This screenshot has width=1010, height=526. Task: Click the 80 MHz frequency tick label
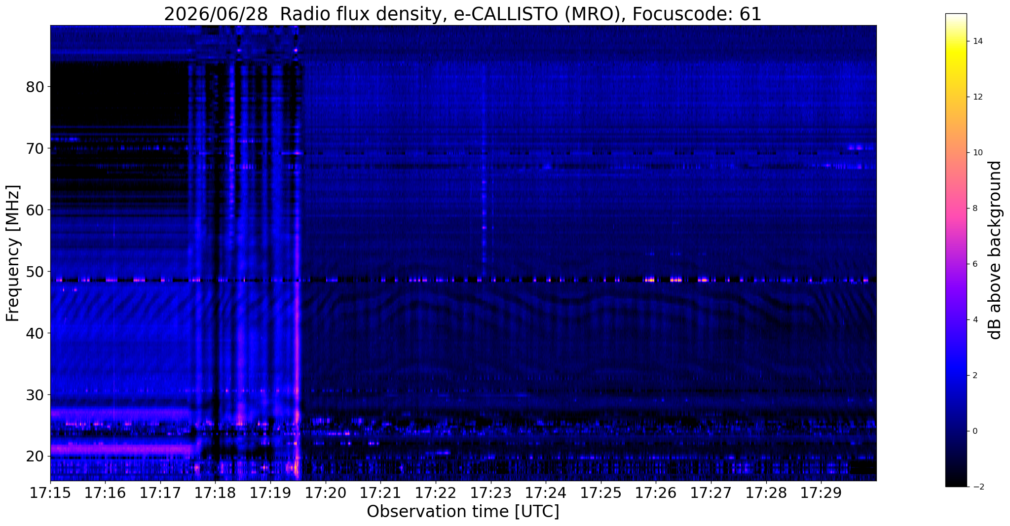(35, 87)
